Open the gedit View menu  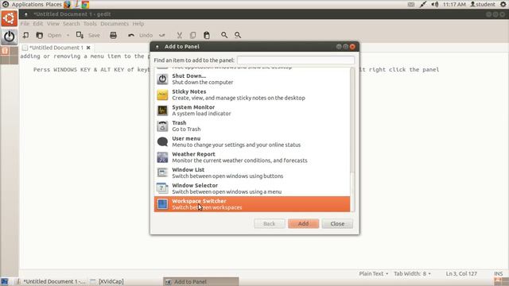[53, 24]
